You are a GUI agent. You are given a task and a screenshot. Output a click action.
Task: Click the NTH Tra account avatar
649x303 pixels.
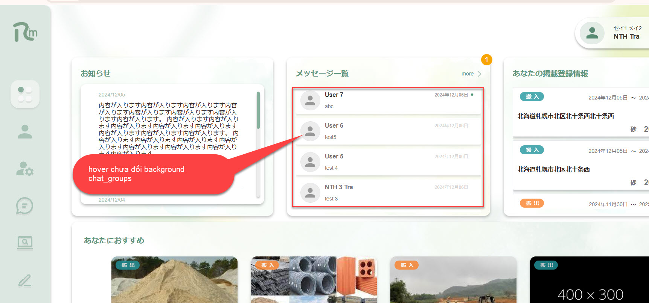tap(592, 33)
